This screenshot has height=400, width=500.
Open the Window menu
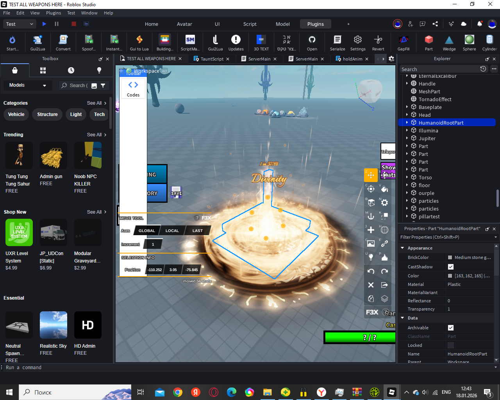pyautogui.click(x=89, y=13)
